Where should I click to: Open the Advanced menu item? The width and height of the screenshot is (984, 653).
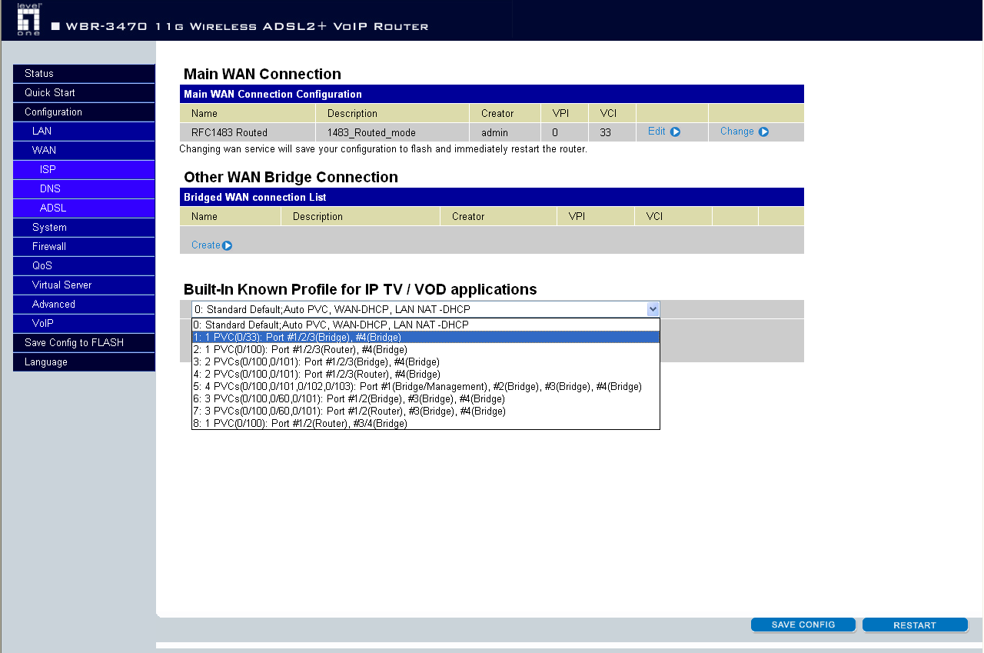[x=84, y=305]
